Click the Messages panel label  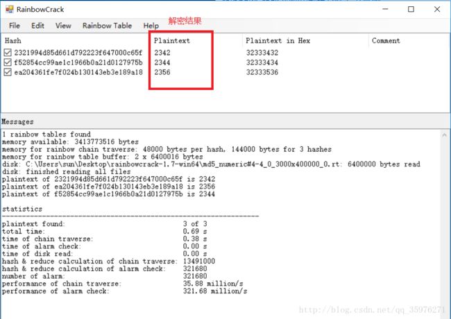(x=17, y=122)
